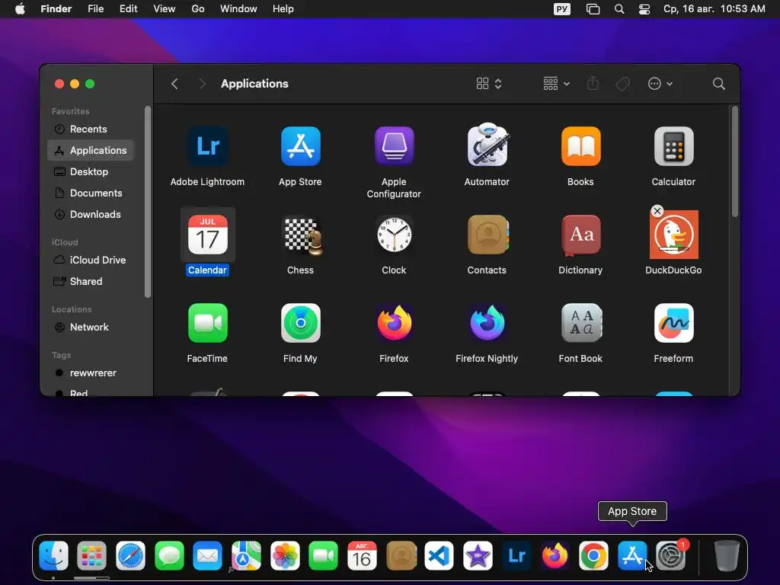780x585 pixels.
Task: Open iCloud Drive in the sidebar
Action: 91,261
